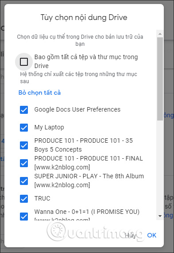
Task: Uncheck PRODUCE 101 FINAL folder checkbox
Action: point(24,163)
